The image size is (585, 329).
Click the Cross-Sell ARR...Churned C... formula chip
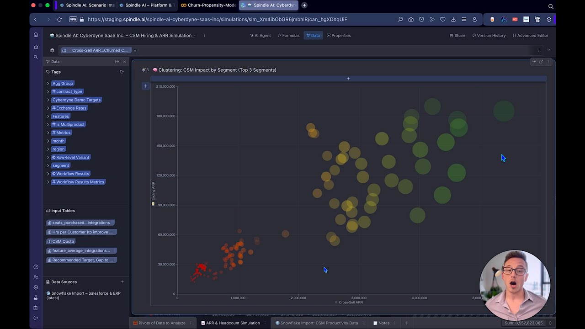96,50
